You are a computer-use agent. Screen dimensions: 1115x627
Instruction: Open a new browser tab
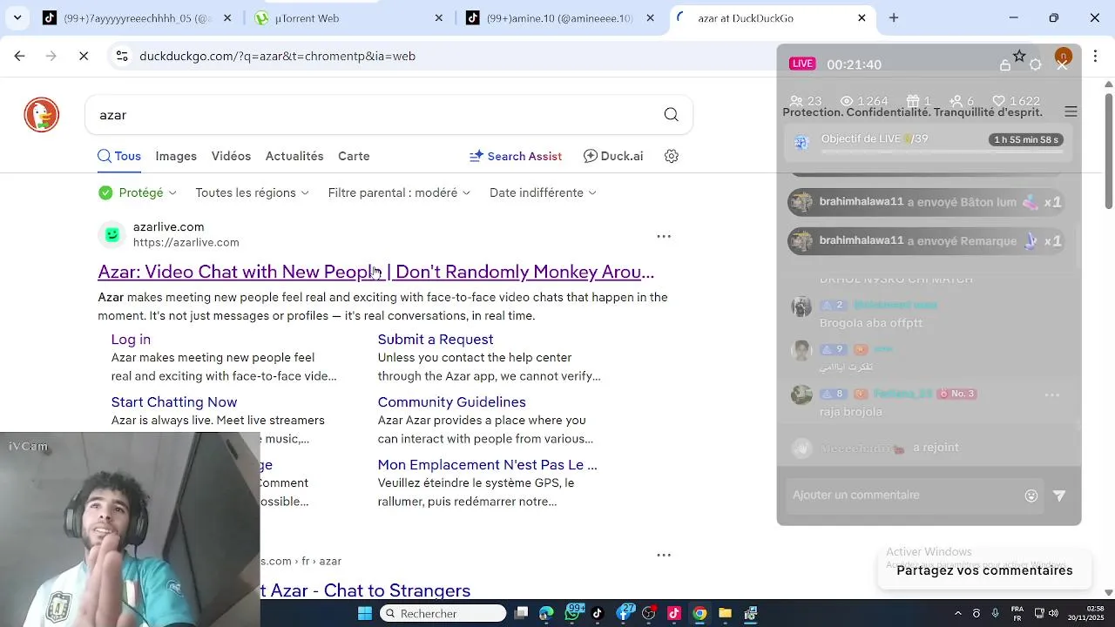[894, 17]
